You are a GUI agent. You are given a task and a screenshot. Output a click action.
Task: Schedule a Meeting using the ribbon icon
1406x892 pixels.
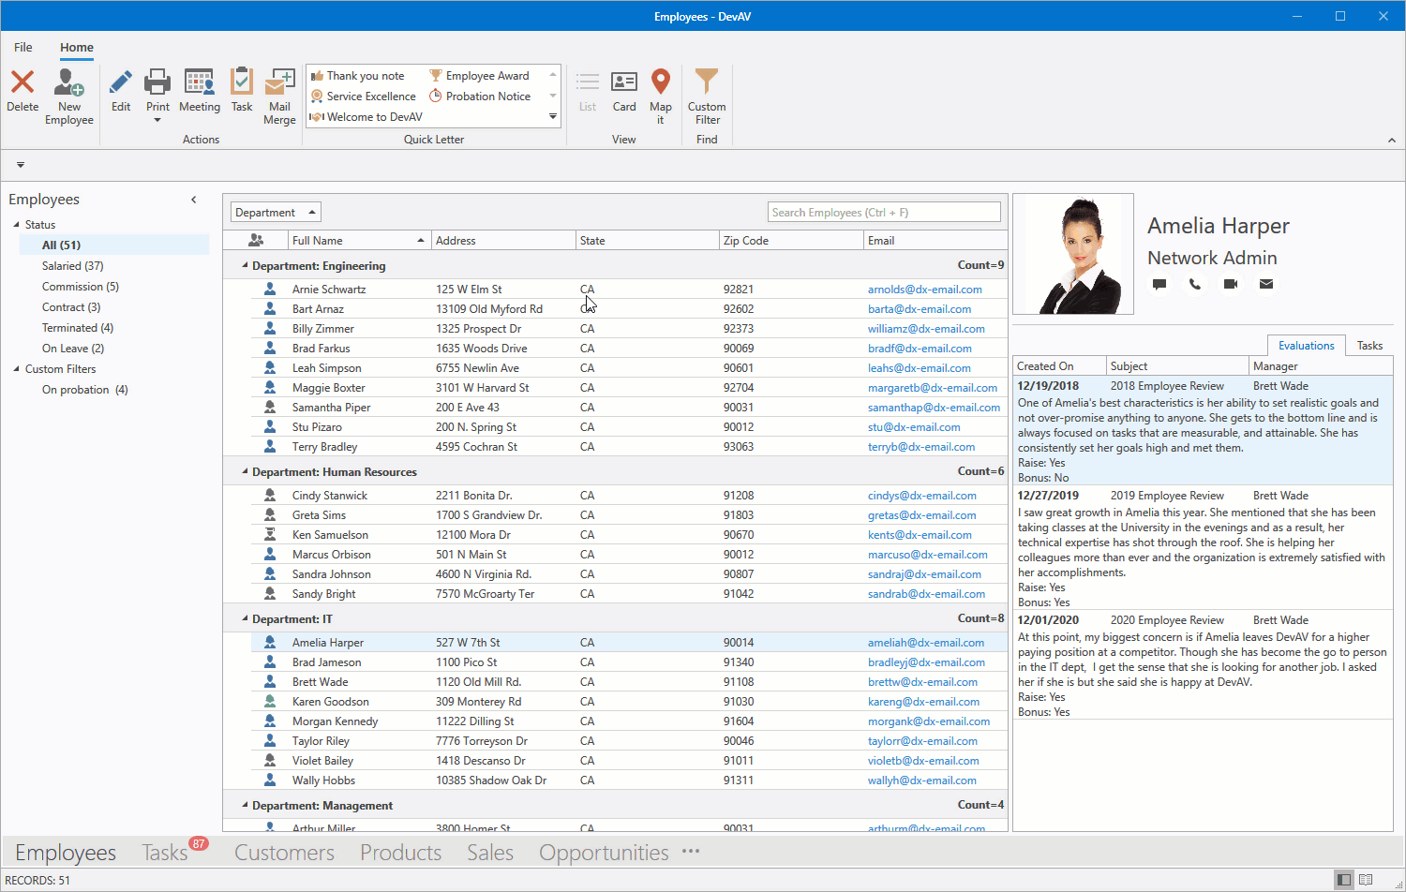pos(200,94)
